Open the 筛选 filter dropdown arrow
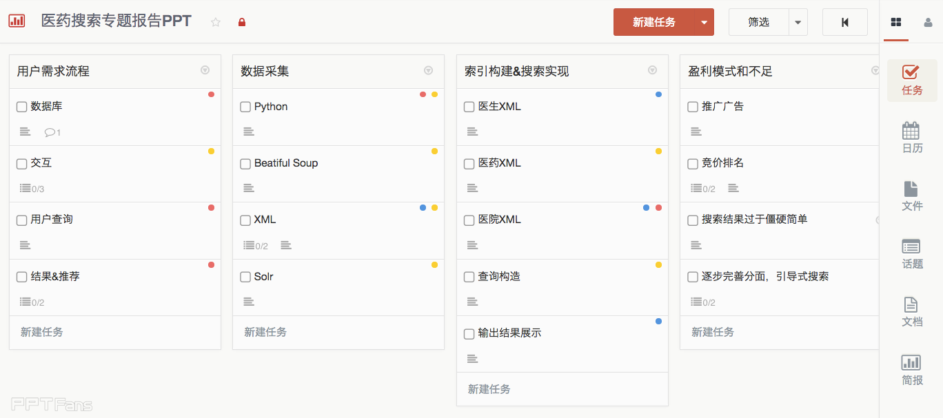Image resolution: width=943 pixels, height=418 pixels. [798, 22]
